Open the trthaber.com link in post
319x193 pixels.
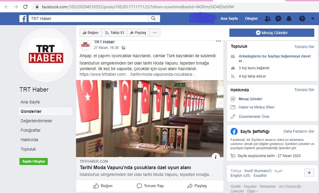click(x=138, y=74)
